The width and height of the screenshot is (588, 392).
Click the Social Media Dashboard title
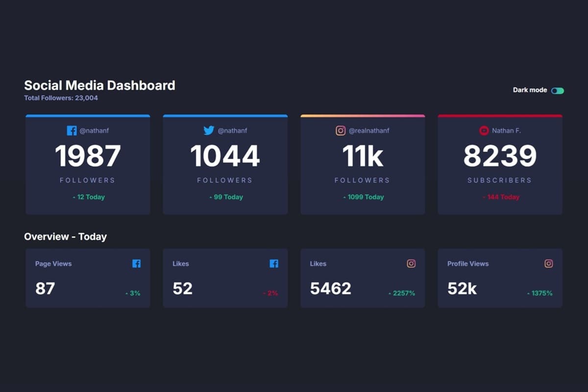pos(99,85)
